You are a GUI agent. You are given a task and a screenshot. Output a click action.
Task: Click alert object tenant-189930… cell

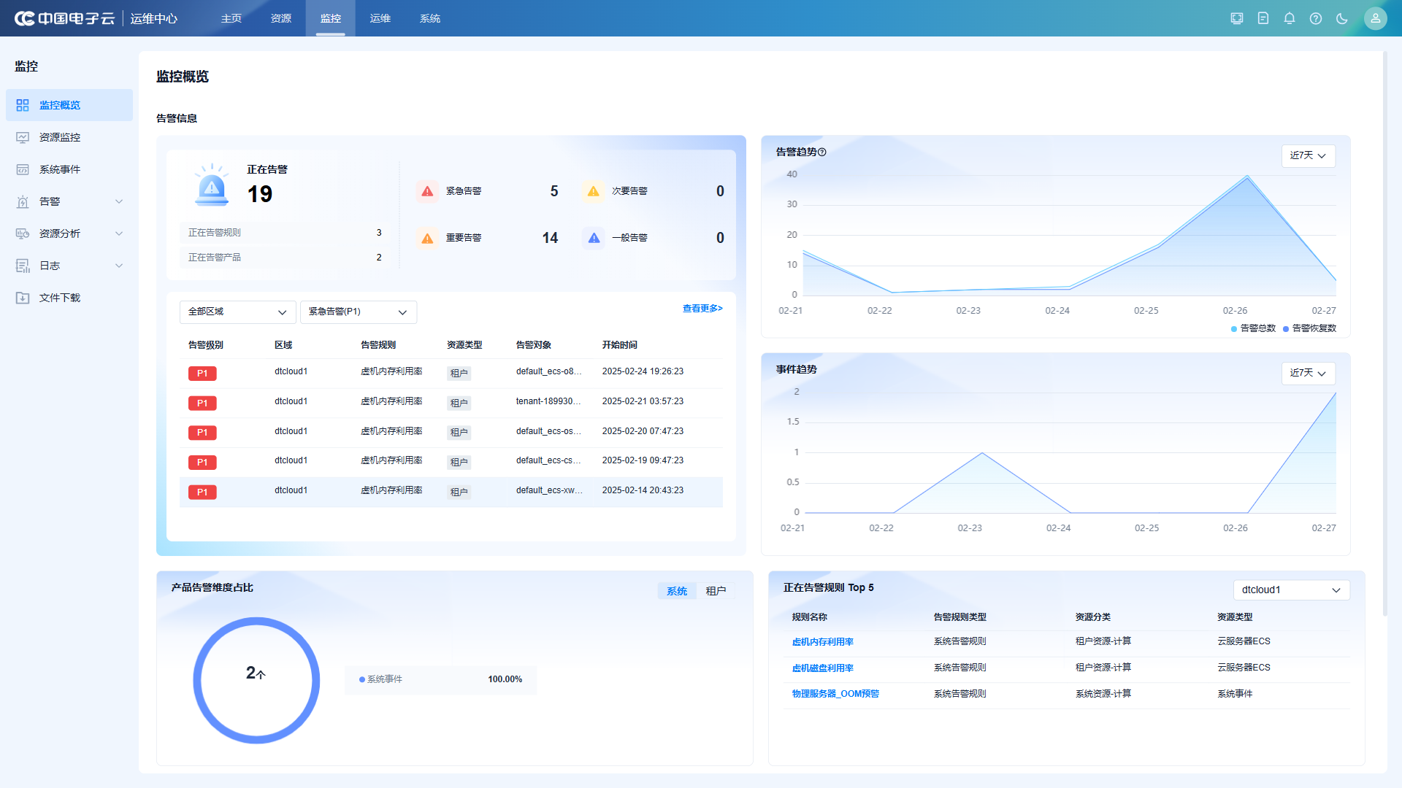coord(548,401)
